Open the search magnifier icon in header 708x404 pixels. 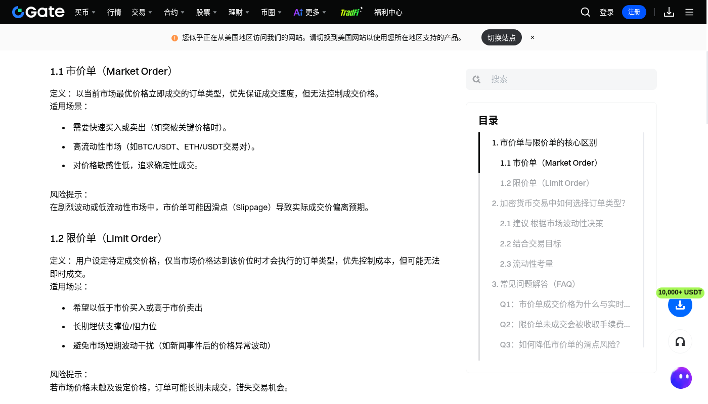click(586, 12)
